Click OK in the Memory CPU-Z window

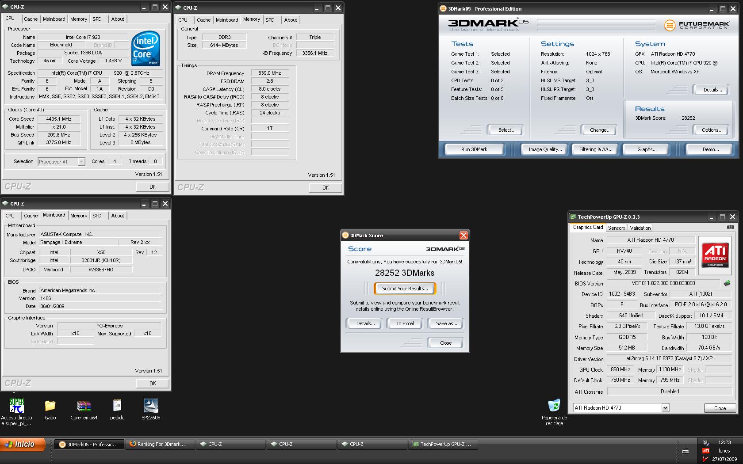(326, 188)
